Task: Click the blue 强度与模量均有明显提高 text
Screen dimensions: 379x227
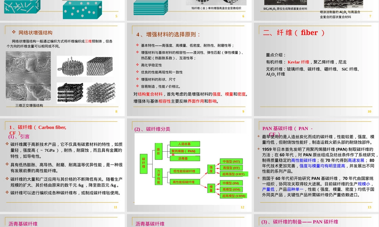Action: [x=322, y=166]
